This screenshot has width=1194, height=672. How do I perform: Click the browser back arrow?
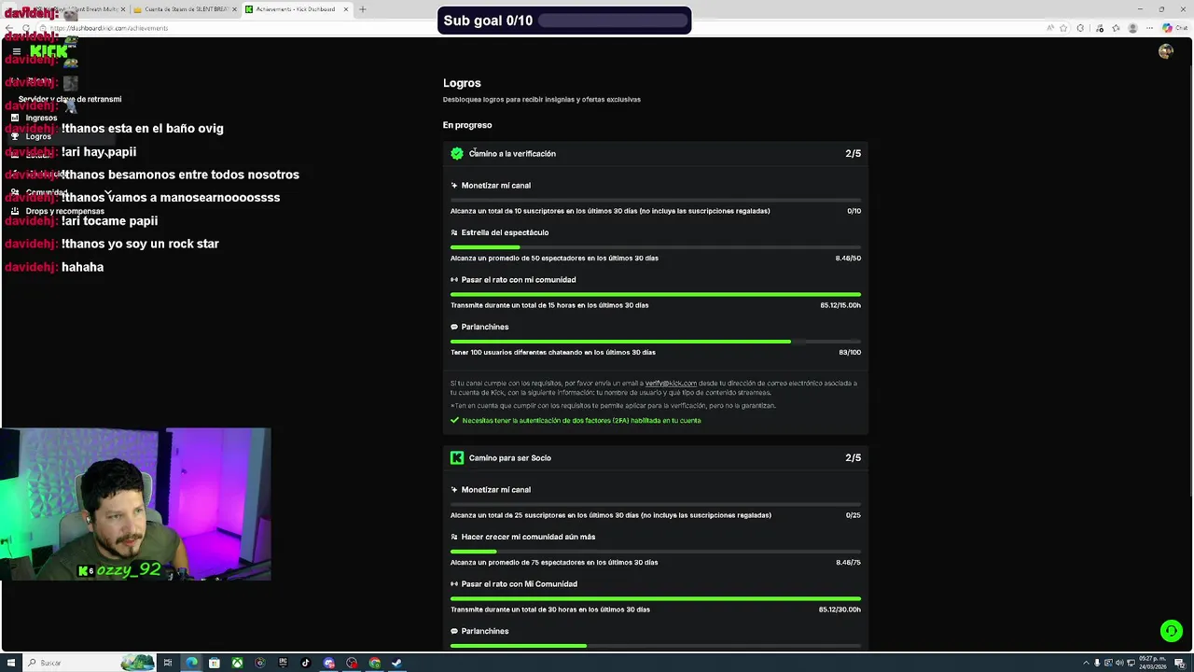(x=9, y=28)
